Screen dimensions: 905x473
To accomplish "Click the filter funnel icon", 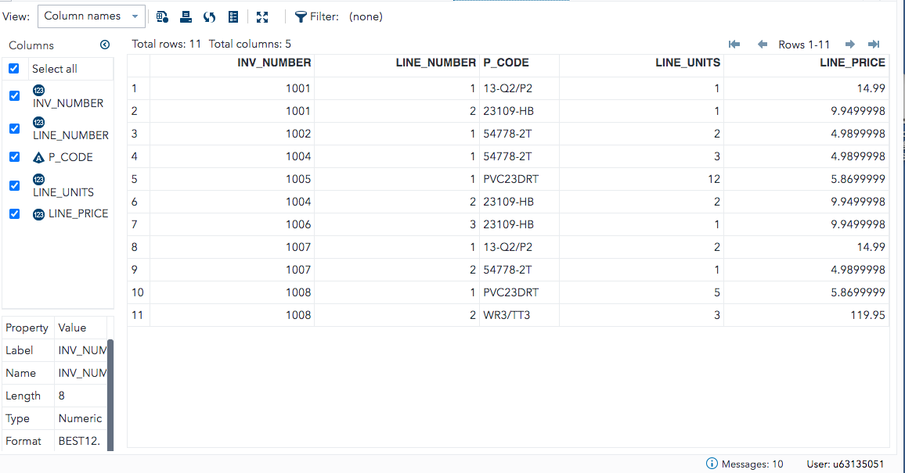I will click(300, 16).
